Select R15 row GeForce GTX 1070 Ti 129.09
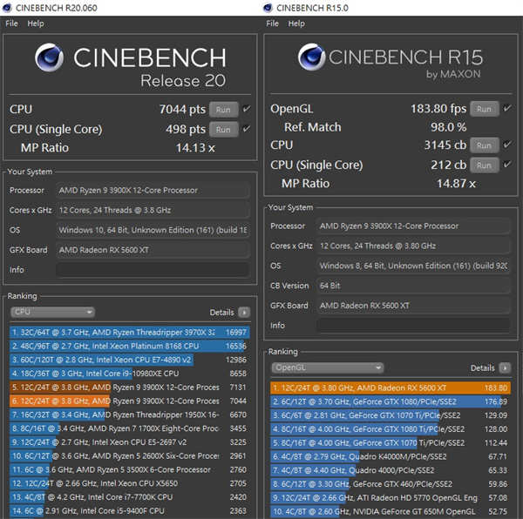 click(x=391, y=415)
